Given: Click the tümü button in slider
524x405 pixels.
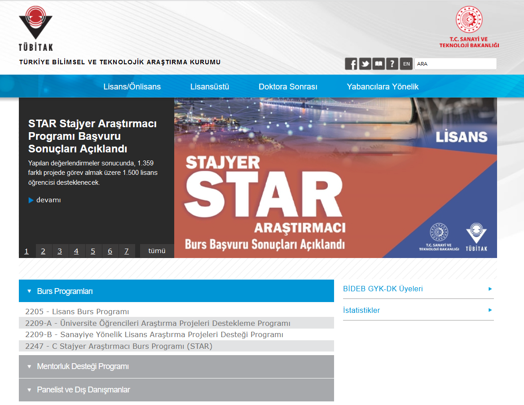Looking at the screenshot, I should (157, 251).
